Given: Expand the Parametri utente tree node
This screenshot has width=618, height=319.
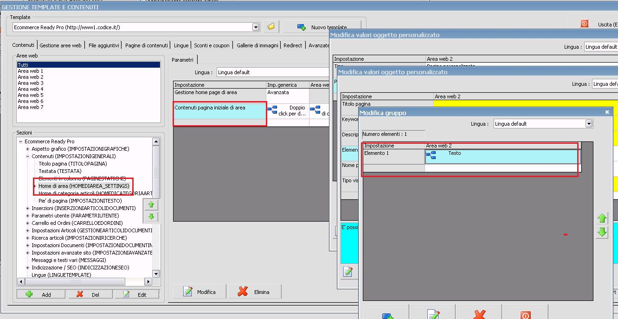Looking at the screenshot, I should click(28, 216).
